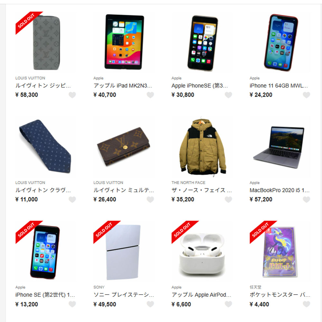This screenshot has height=322, width=322.
Task: Toggle favorite on MacBookPro 2020 listing
Action: point(306,199)
